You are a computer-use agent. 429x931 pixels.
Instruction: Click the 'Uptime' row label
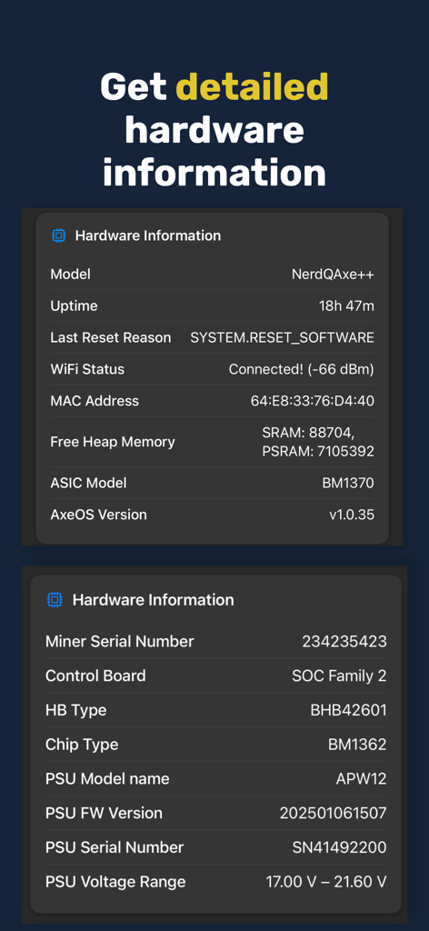(74, 306)
